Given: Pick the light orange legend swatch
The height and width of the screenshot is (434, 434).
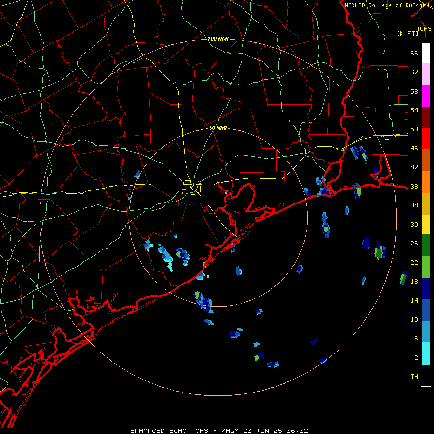Looking at the screenshot, I should [426, 182].
